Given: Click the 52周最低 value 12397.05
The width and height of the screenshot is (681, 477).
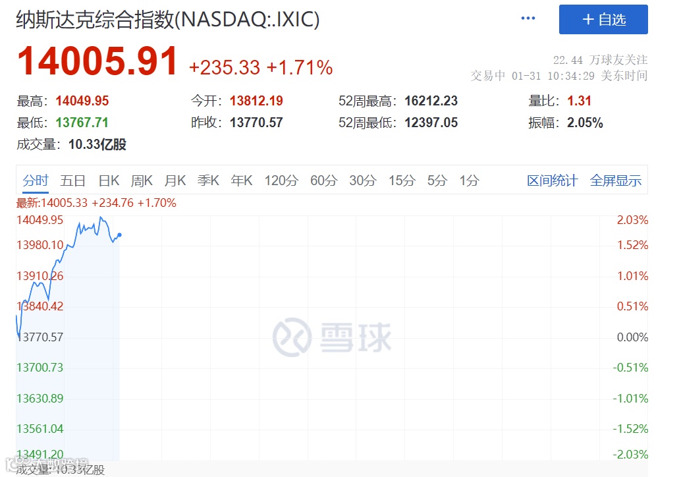Looking at the screenshot, I should pyautogui.click(x=431, y=123).
